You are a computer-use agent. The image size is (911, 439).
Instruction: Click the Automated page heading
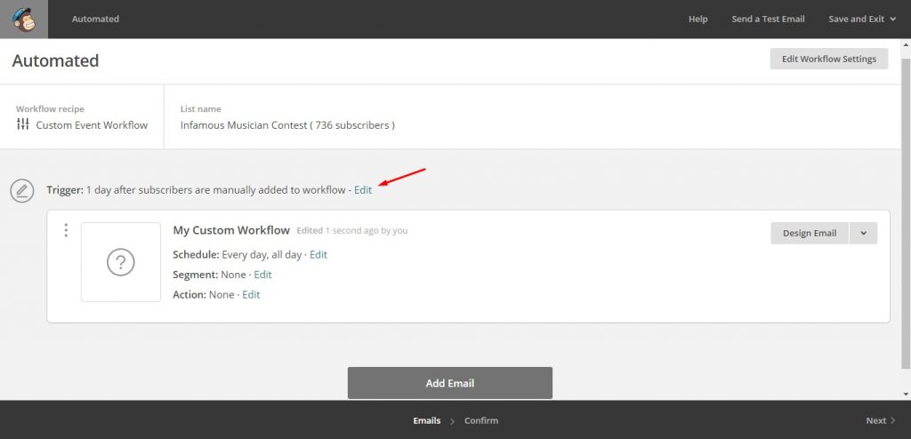tap(56, 60)
